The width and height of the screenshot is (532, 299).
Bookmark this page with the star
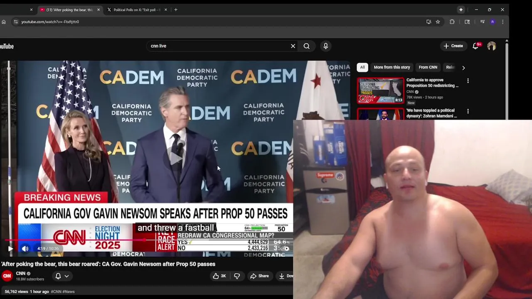(438, 22)
